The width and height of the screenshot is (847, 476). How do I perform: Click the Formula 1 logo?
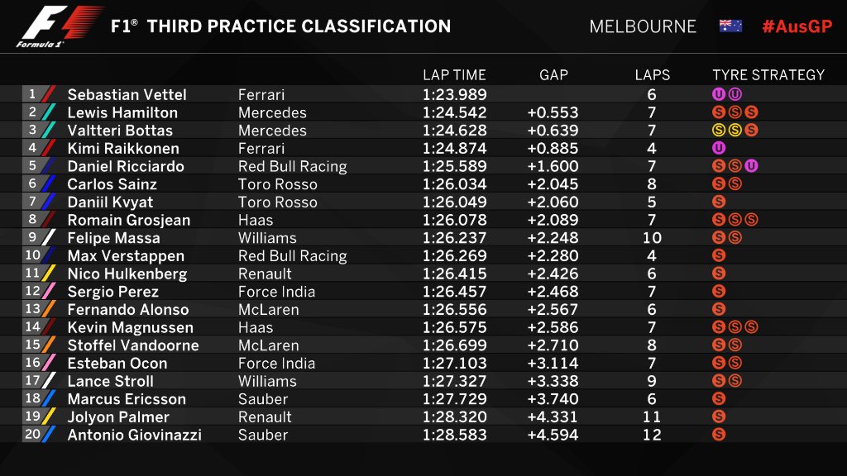(60, 26)
